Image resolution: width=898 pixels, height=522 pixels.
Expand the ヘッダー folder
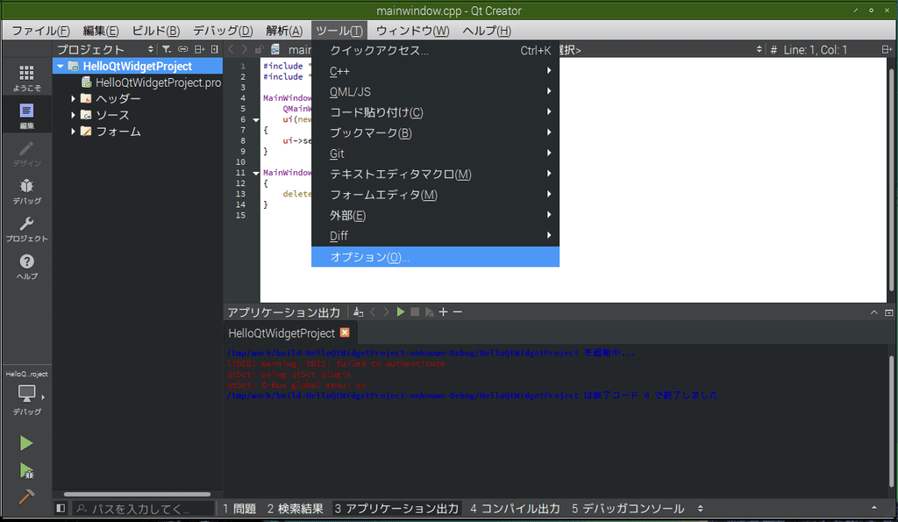tap(73, 98)
